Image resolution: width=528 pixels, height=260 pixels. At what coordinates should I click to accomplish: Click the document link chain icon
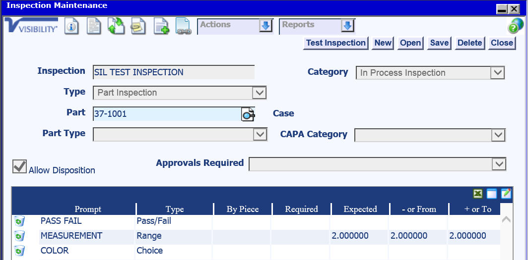pos(183,26)
